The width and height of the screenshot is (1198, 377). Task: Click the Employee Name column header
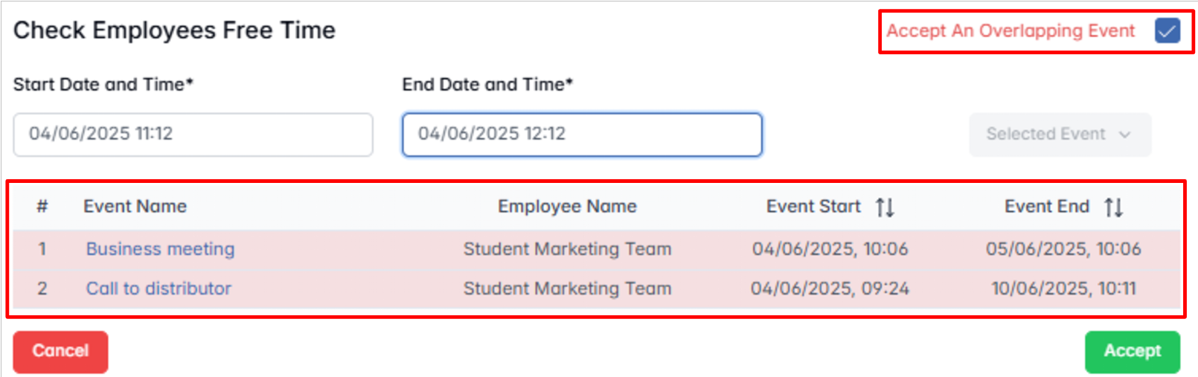point(567,207)
